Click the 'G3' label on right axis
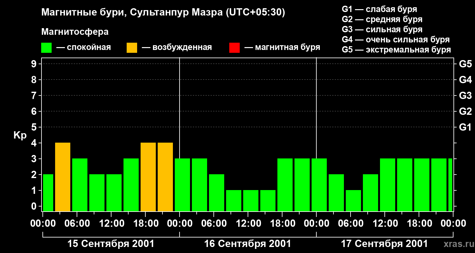Image resolution: width=475 pixels, height=253 pixels. point(465,96)
